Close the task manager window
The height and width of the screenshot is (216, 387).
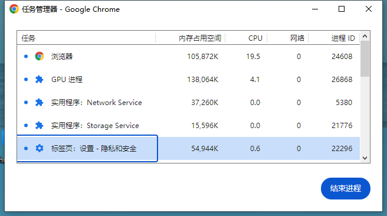369,9
